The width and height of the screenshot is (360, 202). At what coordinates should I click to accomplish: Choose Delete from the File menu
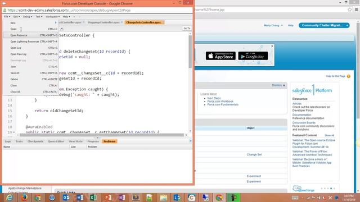pyautogui.click(x=31, y=79)
